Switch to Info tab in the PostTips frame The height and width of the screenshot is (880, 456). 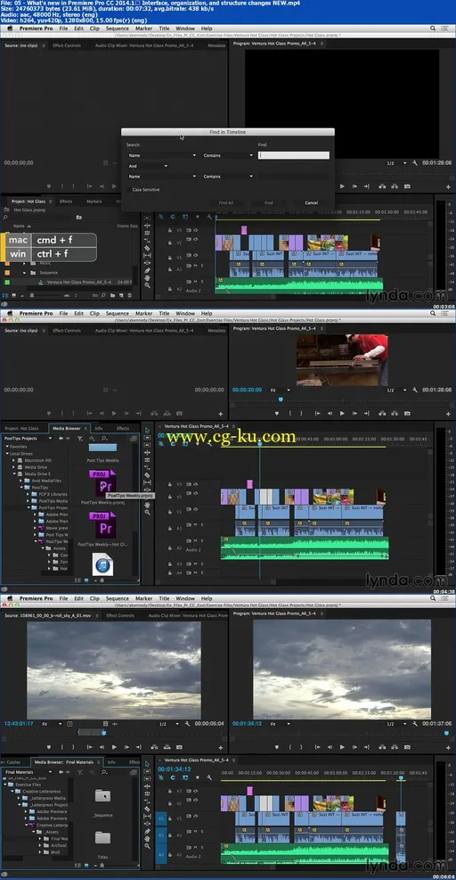click(98, 428)
